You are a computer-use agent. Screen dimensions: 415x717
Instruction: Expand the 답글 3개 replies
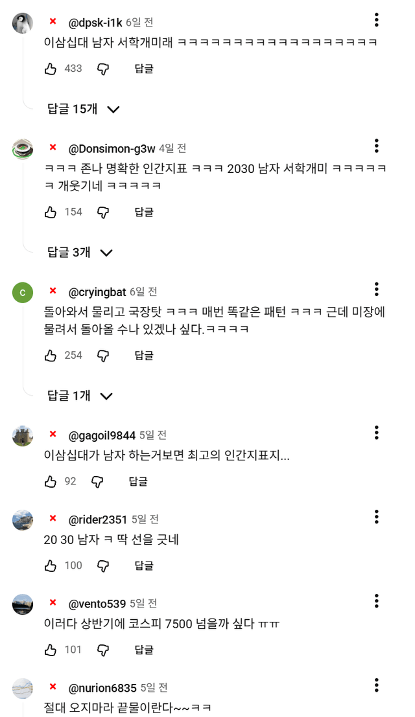click(80, 253)
